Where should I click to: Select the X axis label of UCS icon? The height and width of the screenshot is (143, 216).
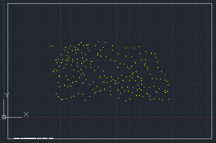click(26, 114)
